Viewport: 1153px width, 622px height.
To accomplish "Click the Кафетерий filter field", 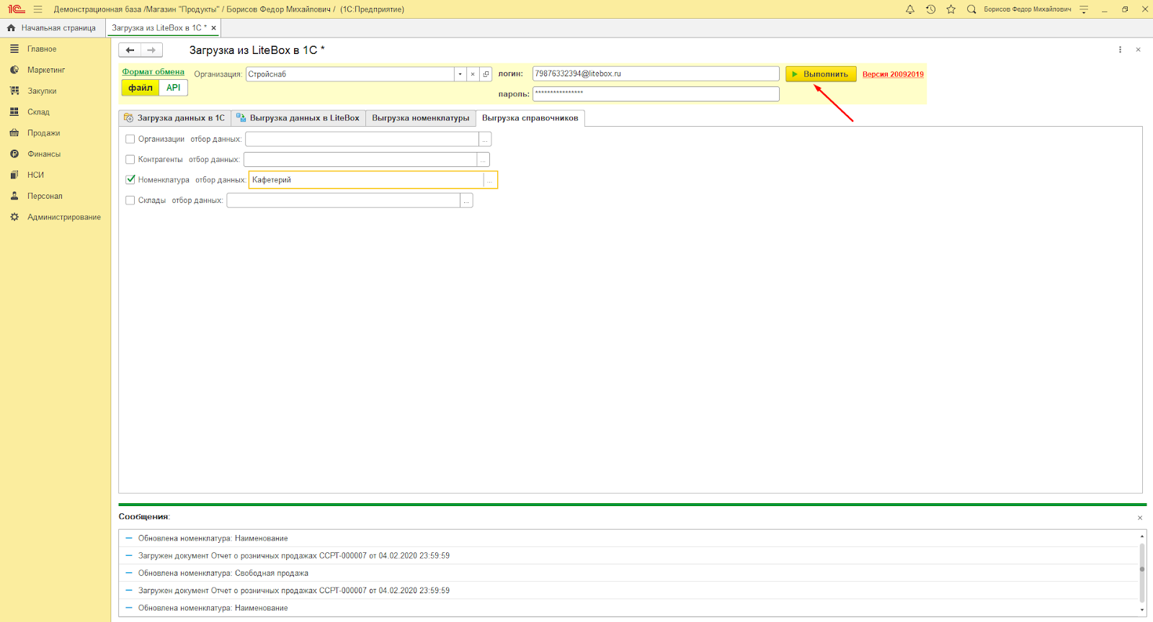I will (x=366, y=180).
